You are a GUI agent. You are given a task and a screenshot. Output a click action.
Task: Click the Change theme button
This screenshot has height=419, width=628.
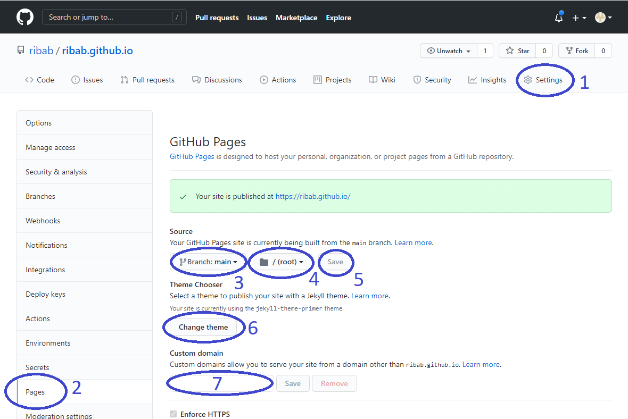(x=203, y=327)
